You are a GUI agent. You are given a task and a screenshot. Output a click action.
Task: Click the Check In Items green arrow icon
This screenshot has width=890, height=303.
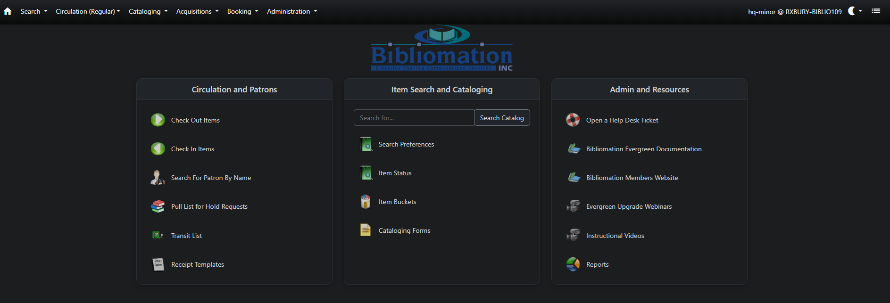(x=158, y=149)
